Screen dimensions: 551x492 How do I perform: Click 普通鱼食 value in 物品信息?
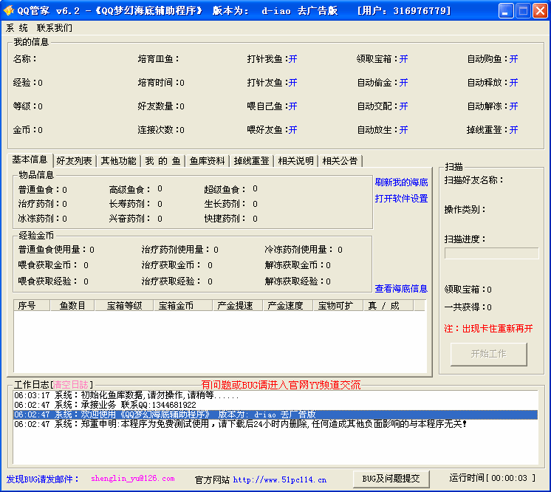tap(65, 190)
